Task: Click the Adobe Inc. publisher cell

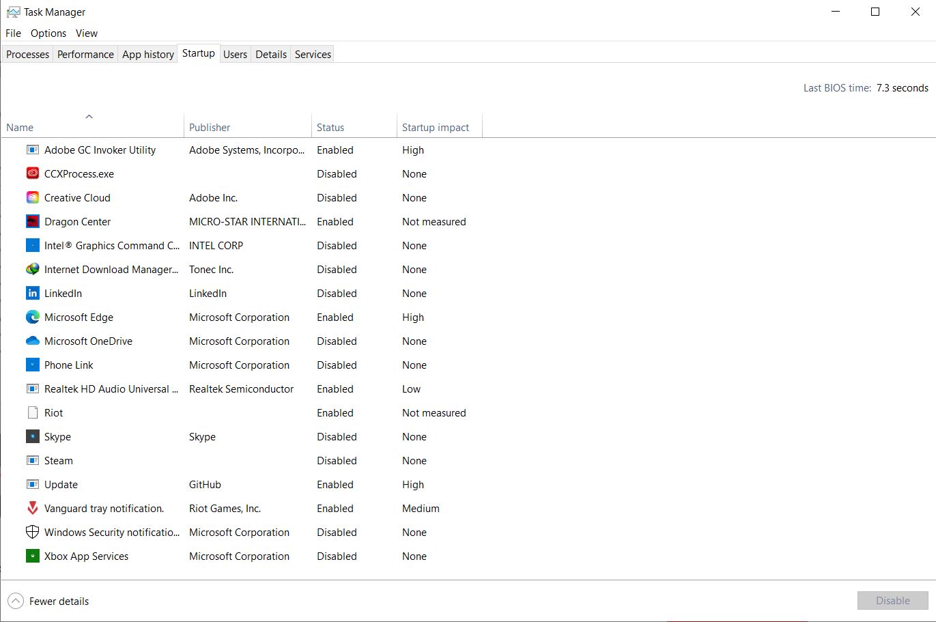Action: click(213, 197)
